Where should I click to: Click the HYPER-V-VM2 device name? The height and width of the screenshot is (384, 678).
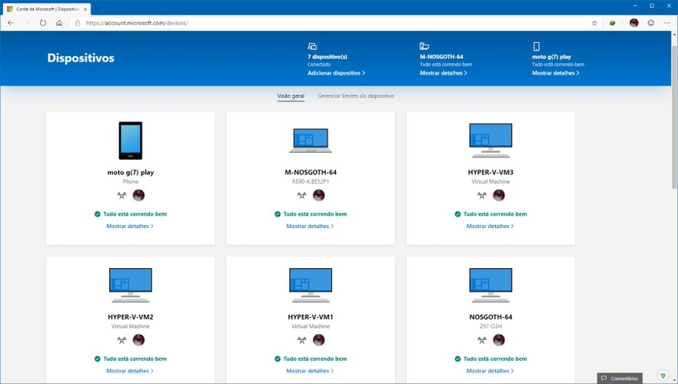[x=131, y=316]
